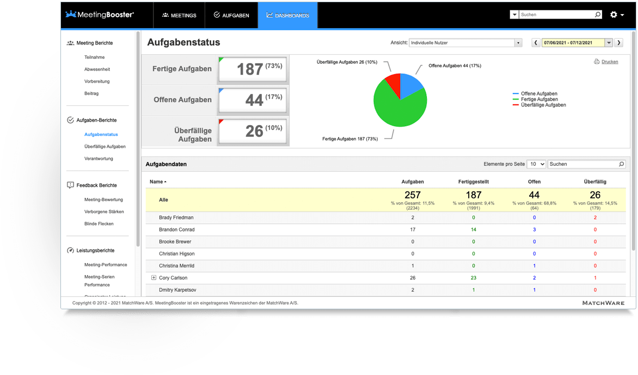Viewport: 638px width, 375px height.
Task: Click the printer icon next to Drucken
Action: [x=597, y=62]
